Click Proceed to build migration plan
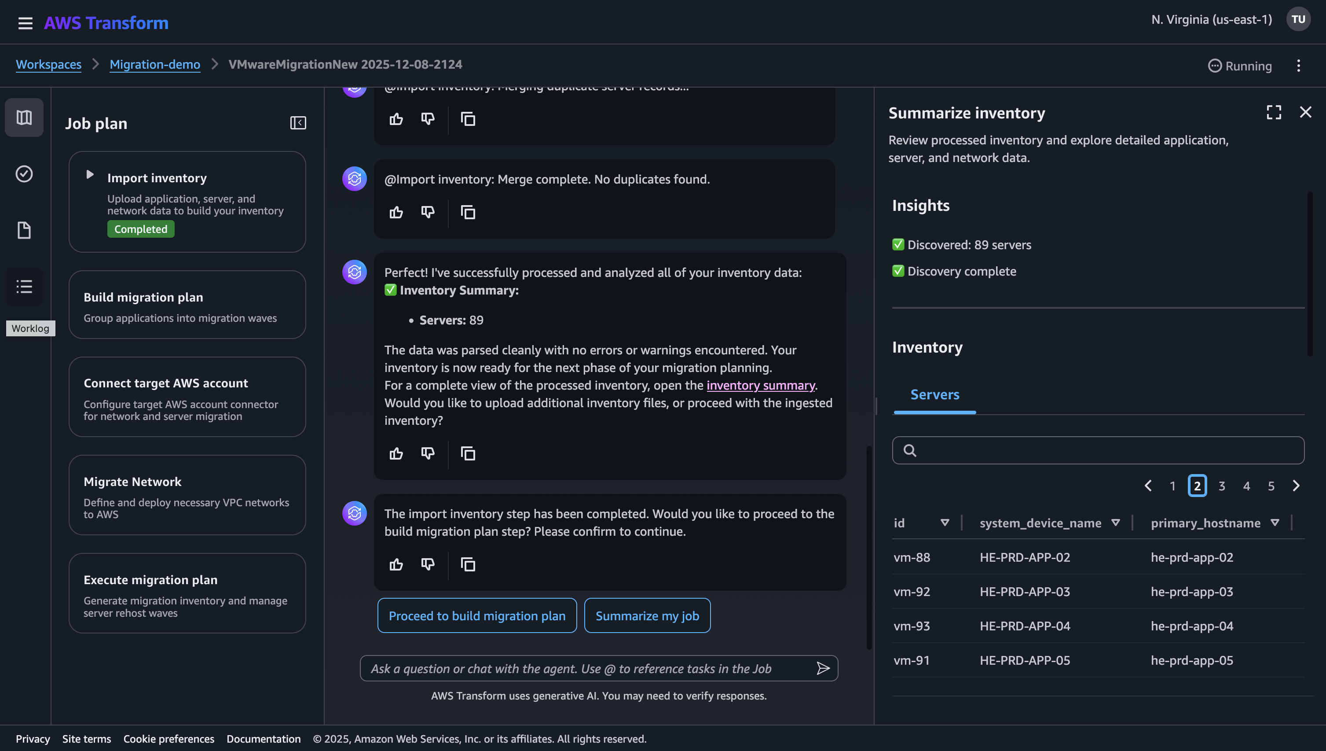Screen dimensions: 1326x751 pos(476,615)
